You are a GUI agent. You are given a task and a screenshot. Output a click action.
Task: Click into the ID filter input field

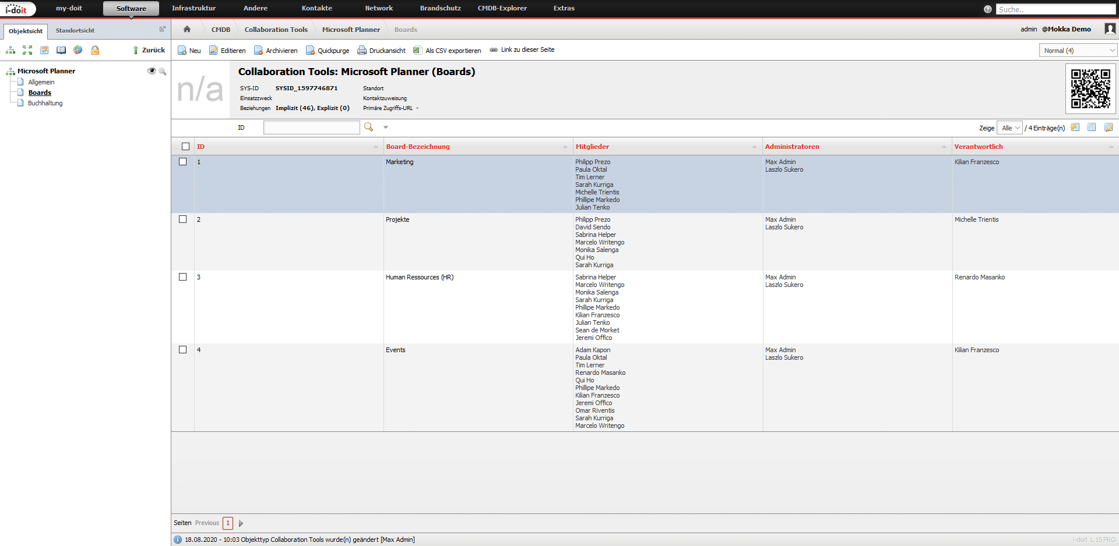click(312, 127)
